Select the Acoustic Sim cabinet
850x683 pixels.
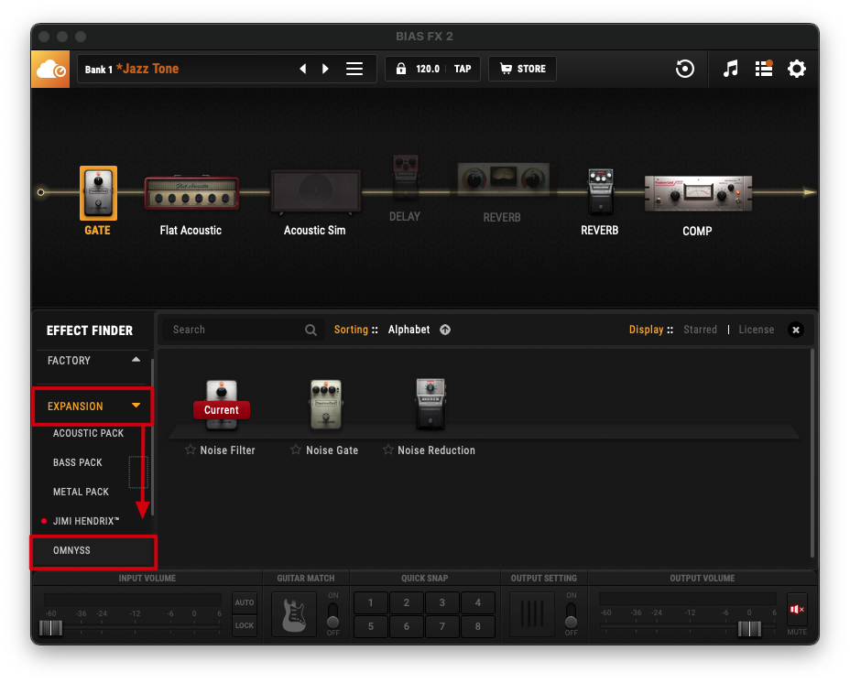(x=315, y=190)
